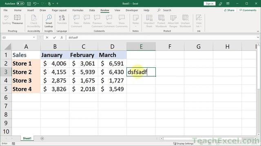
Task: Open the Customize Quick Access Toolbar dropdown
Action: click(x=58, y=4)
